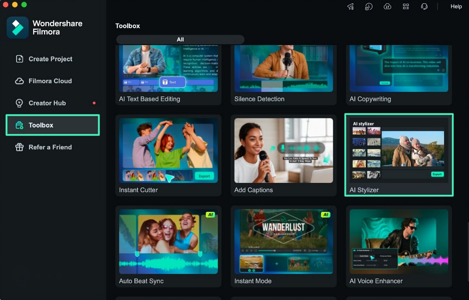Launch the Silence Detection tool
Image resolution: width=469 pixels, height=300 pixels.
pyautogui.click(x=284, y=75)
